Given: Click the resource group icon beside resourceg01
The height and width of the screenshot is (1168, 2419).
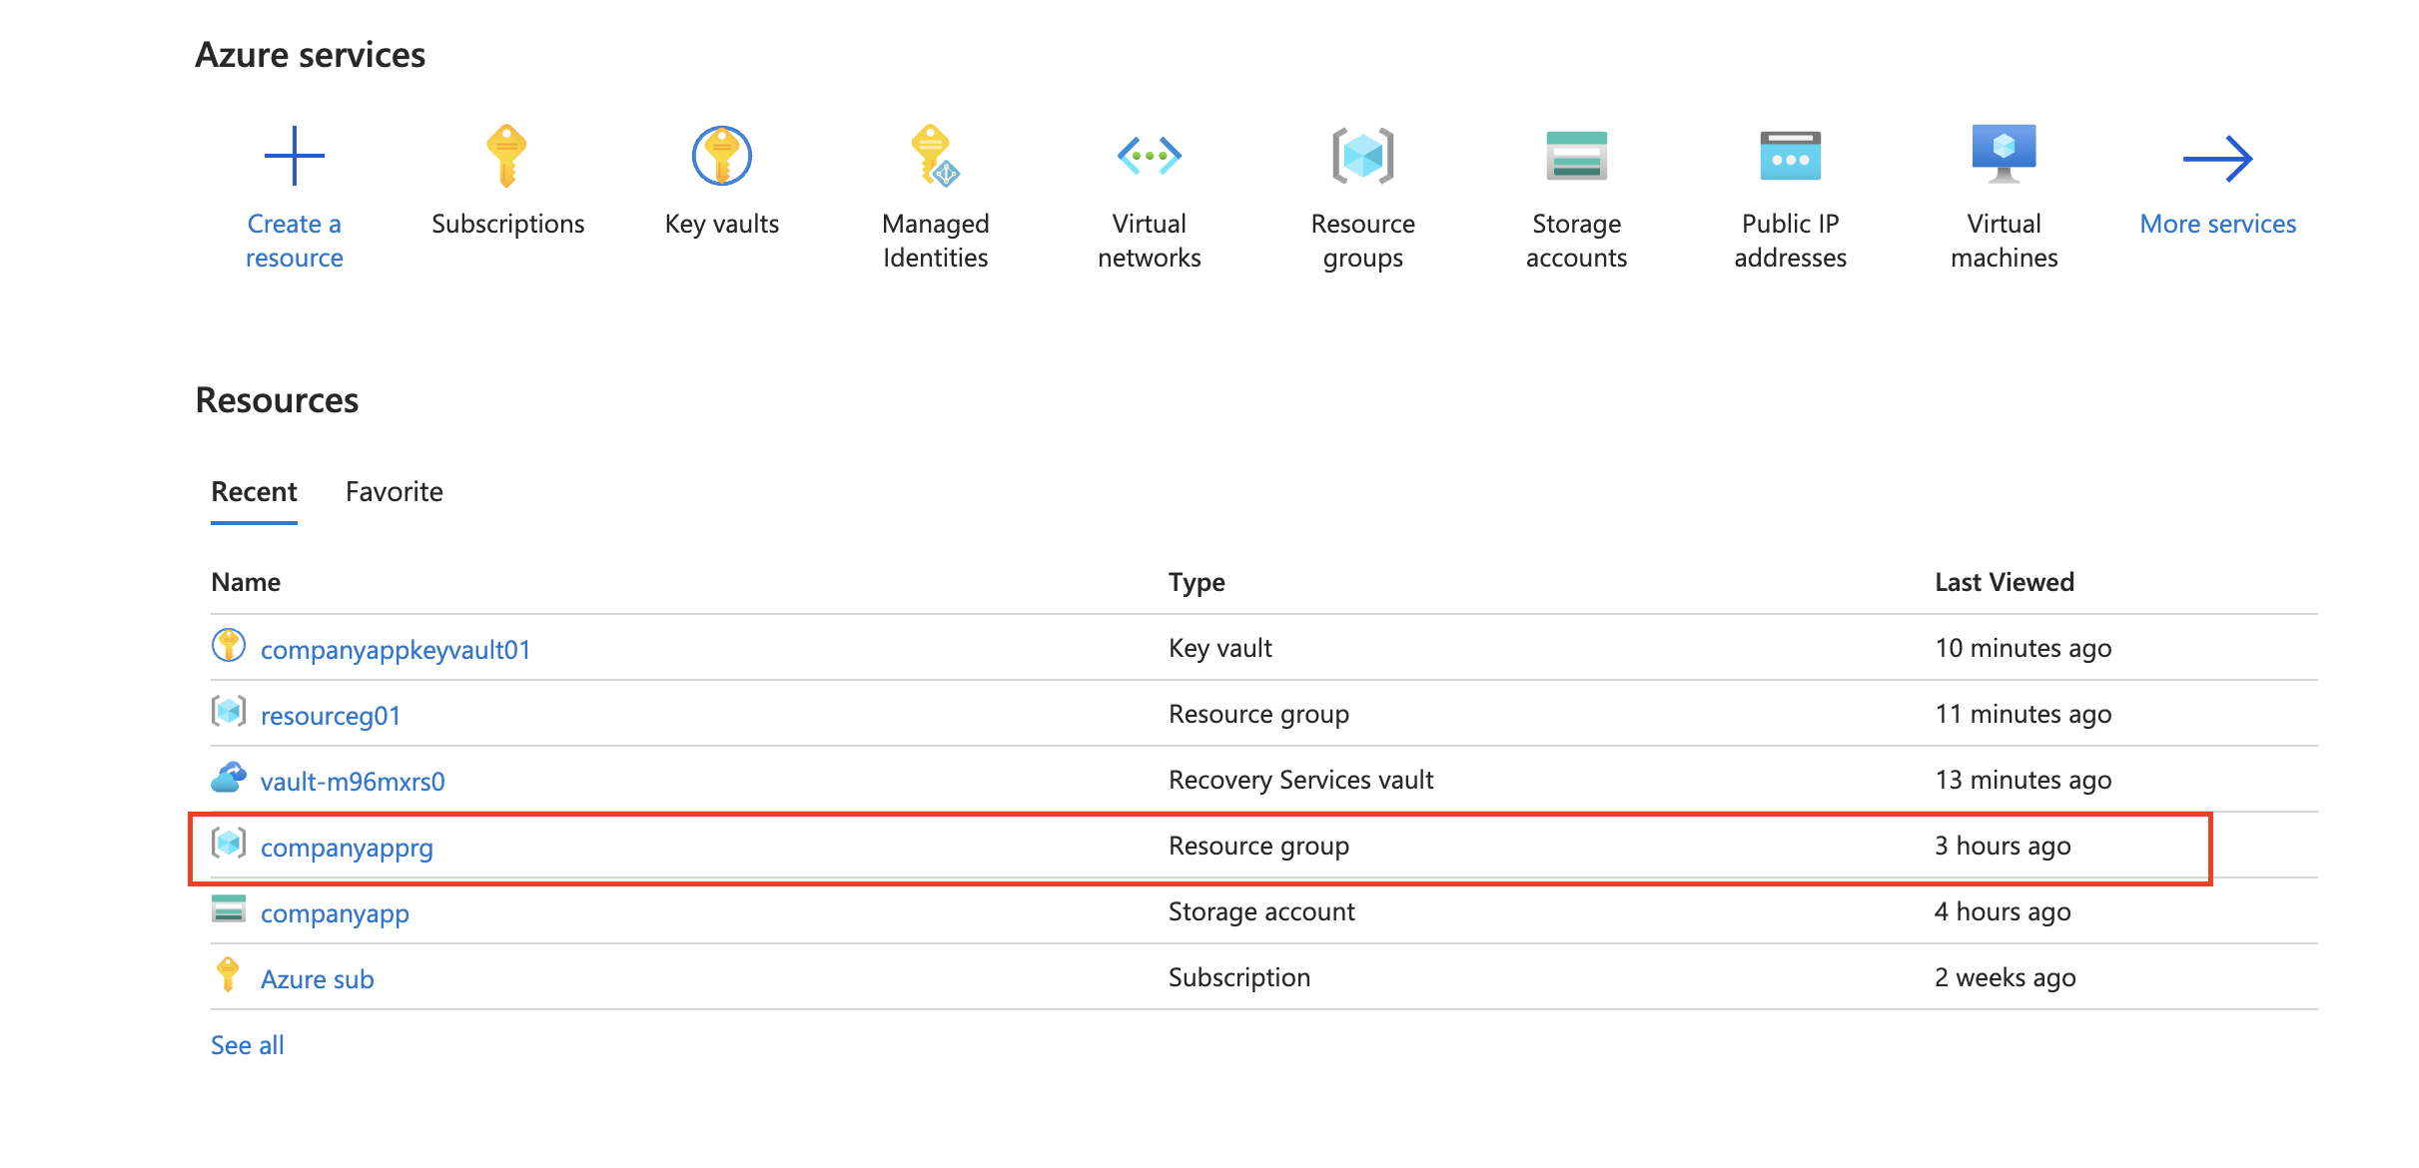Looking at the screenshot, I should click(x=229, y=712).
